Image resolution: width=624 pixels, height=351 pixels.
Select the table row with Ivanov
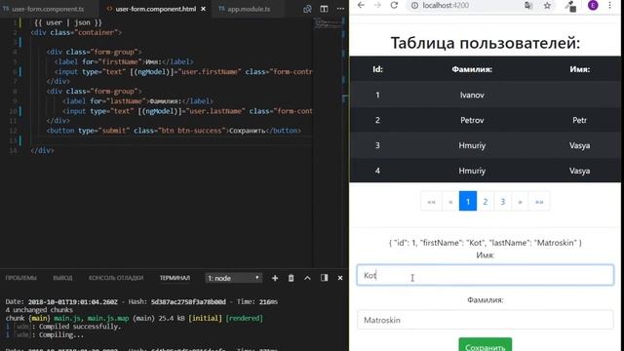(486, 95)
